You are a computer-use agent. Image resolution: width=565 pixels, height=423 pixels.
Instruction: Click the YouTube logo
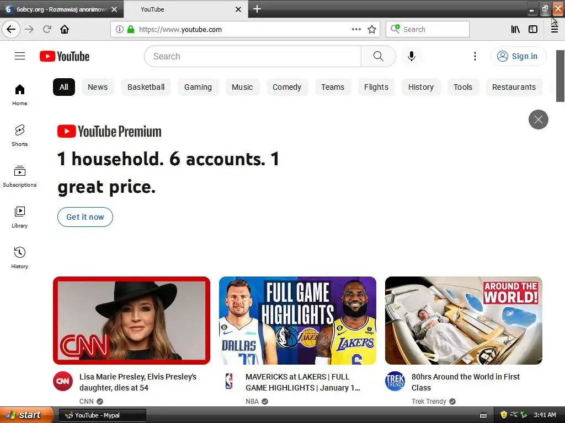(65, 56)
